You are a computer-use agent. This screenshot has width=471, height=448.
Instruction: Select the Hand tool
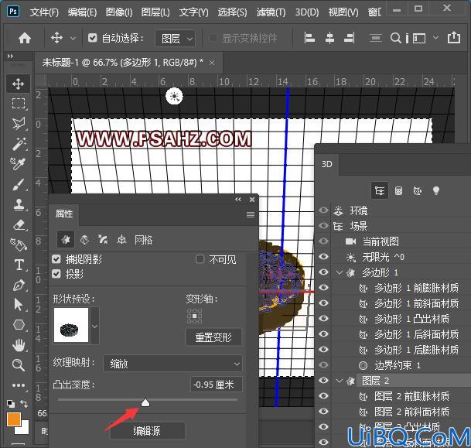pos(19,345)
